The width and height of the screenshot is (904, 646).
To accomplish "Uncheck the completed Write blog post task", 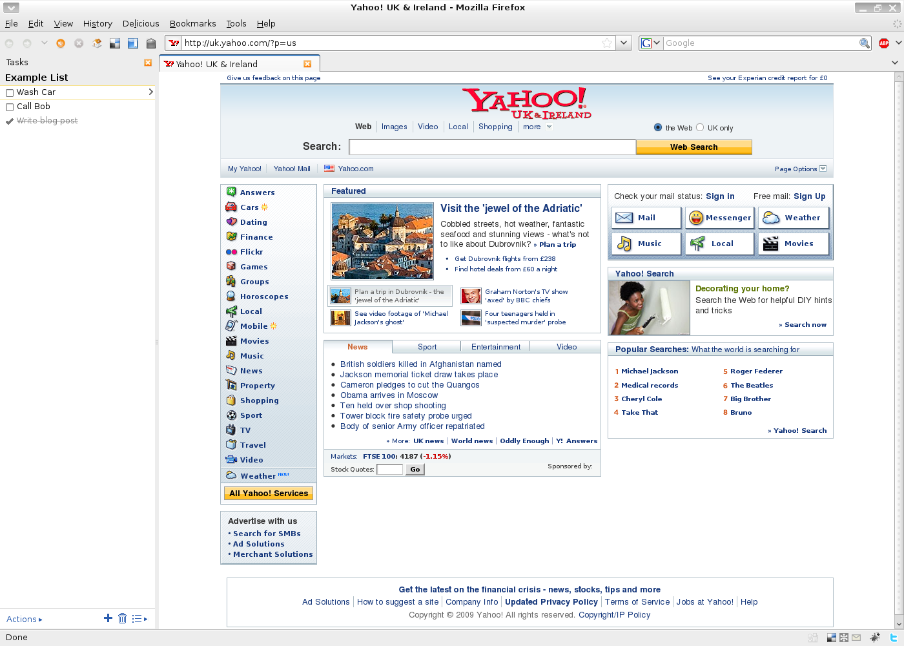I will pos(10,121).
